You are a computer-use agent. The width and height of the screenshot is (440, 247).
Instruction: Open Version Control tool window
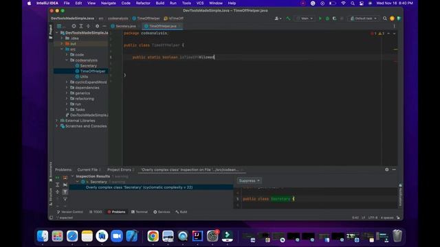pyautogui.click(x=70, y=212)
